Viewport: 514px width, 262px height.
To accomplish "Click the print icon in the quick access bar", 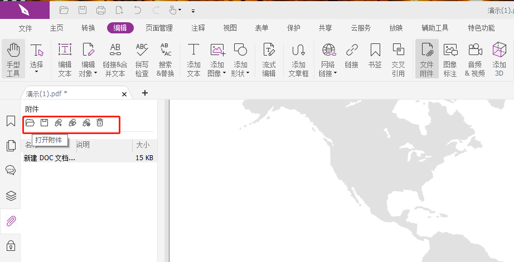I will [101, 10].
